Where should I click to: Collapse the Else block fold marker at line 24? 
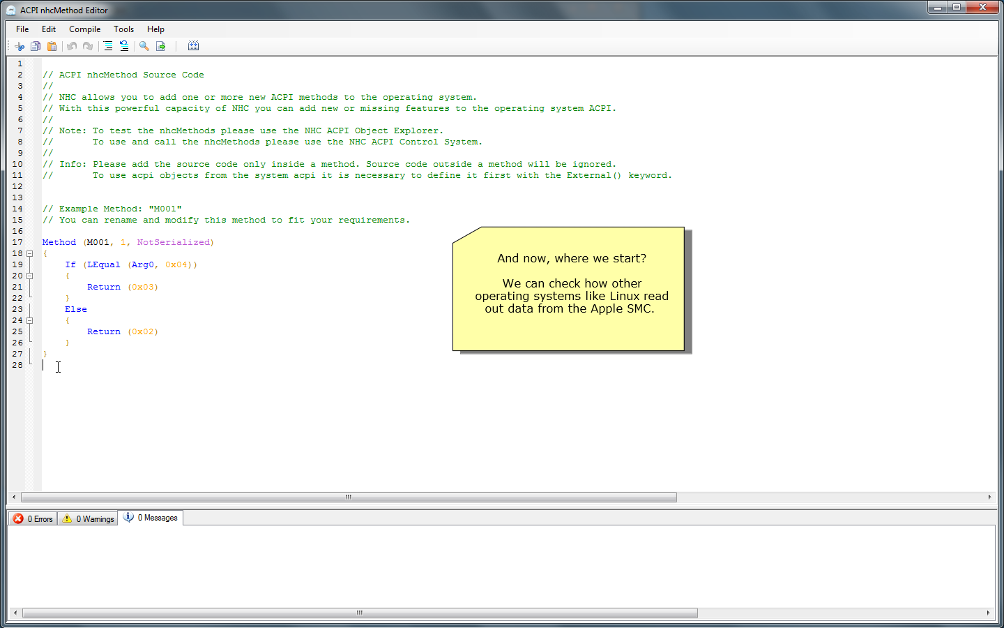pyautogui.click(x=30, y=320)
